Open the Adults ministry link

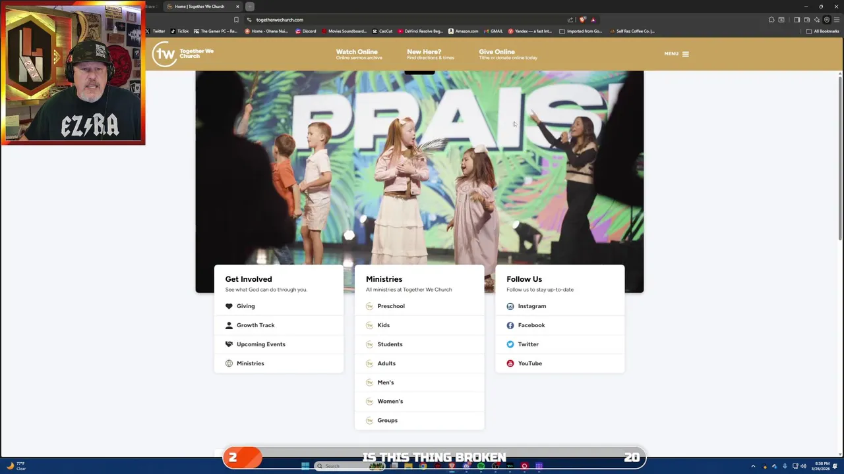[419, 363]
